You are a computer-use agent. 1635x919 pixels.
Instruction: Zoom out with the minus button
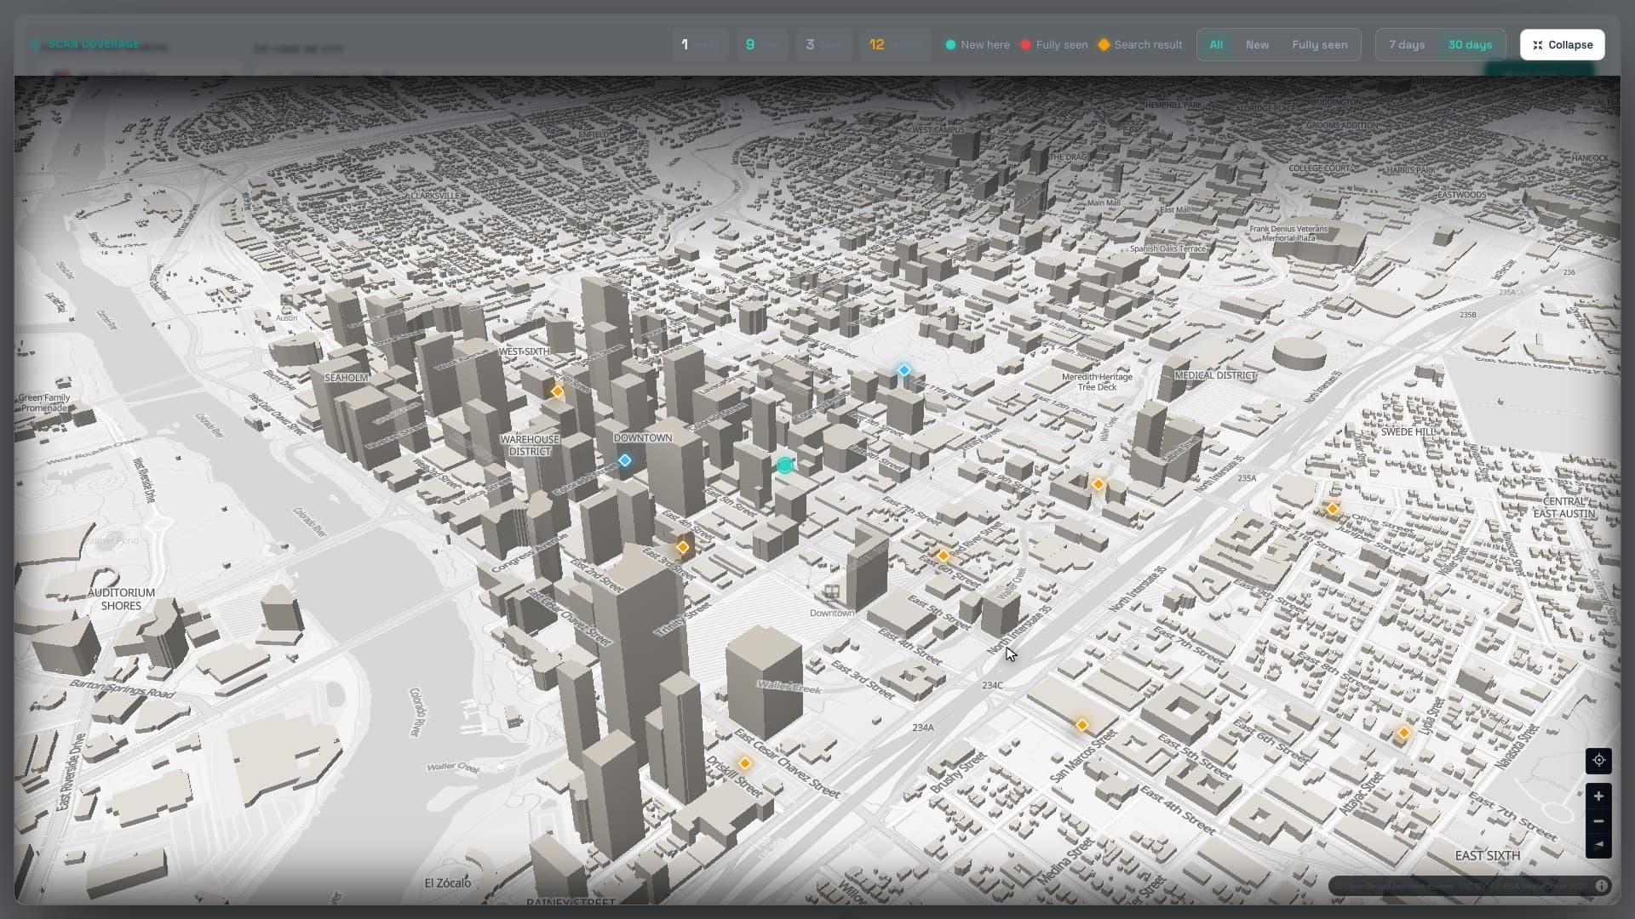[x=1598, y=821]
